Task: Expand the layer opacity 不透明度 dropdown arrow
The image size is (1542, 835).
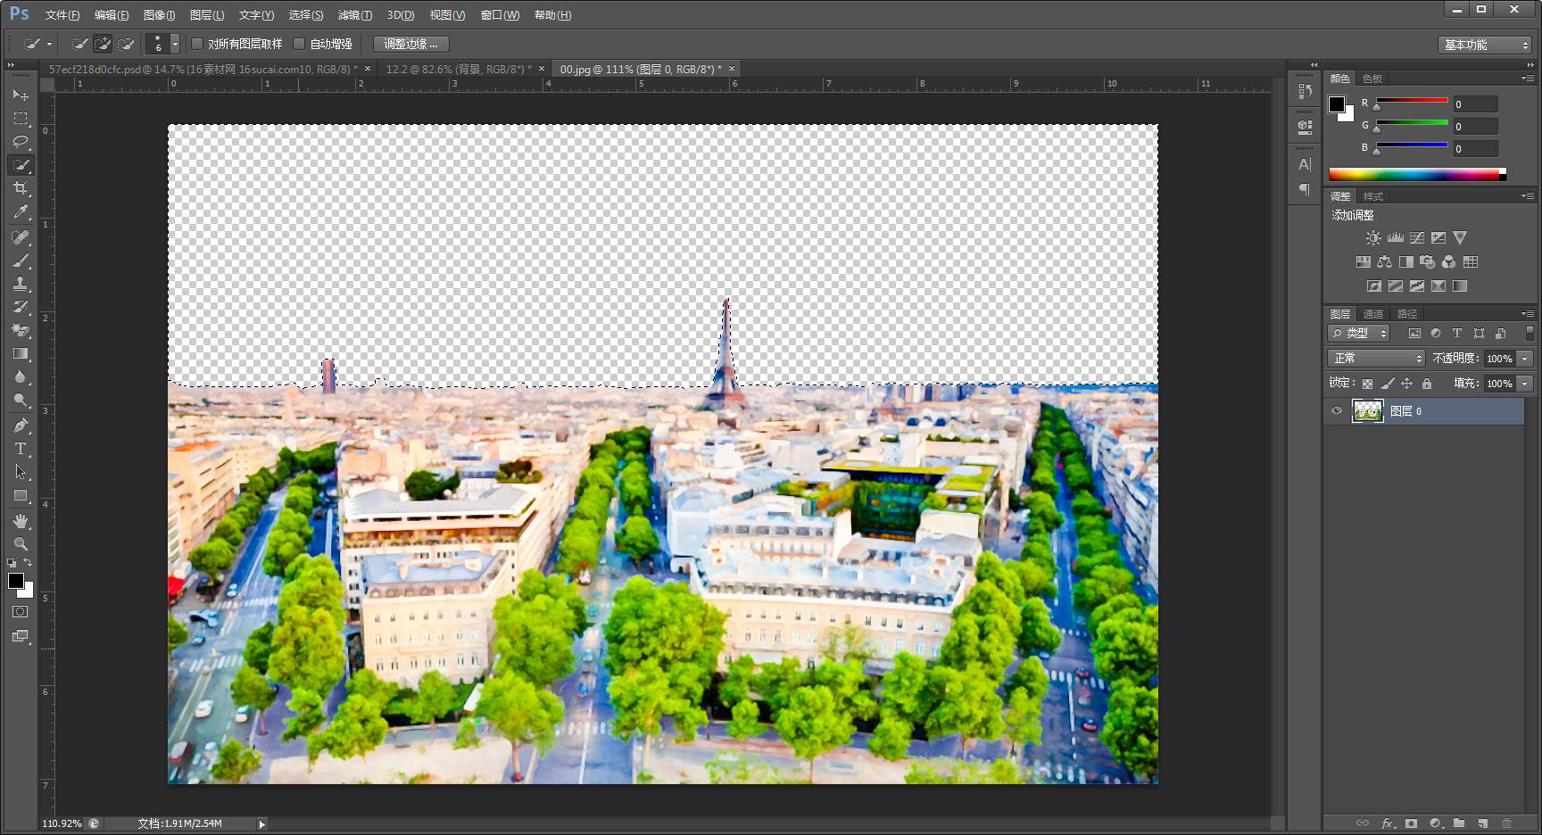Action: coord(1525,358)
